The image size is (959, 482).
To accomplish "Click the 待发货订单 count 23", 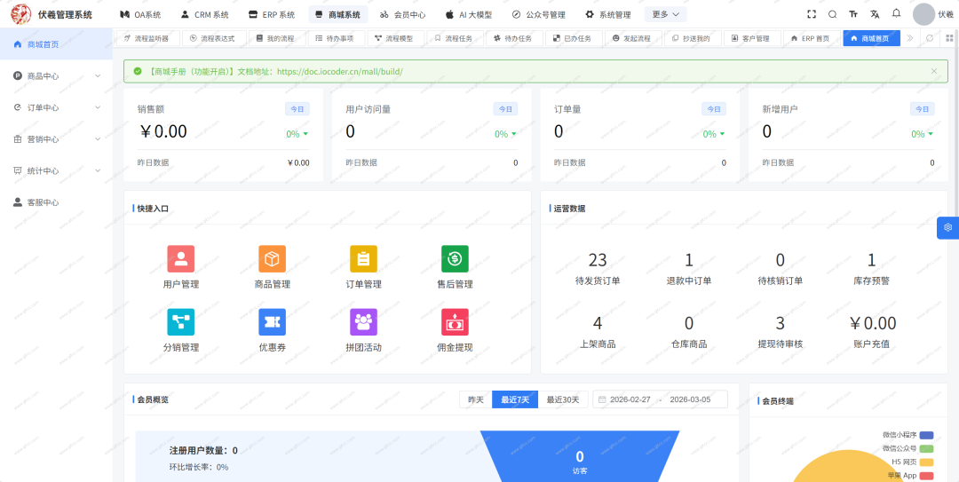I will pos(598,261).
